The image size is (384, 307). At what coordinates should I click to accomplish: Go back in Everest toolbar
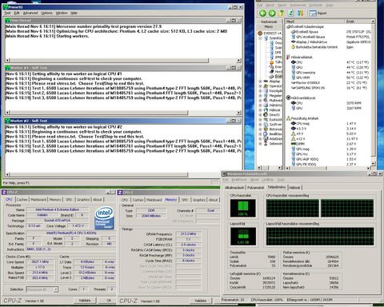pyautogui.click(x=262, y=13)
